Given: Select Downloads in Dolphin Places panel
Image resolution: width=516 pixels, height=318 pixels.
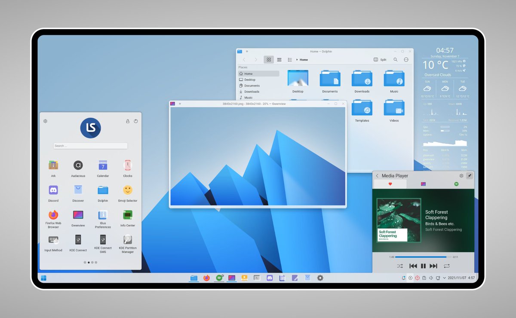Looking at the screenshot, I should click(258, 92).
